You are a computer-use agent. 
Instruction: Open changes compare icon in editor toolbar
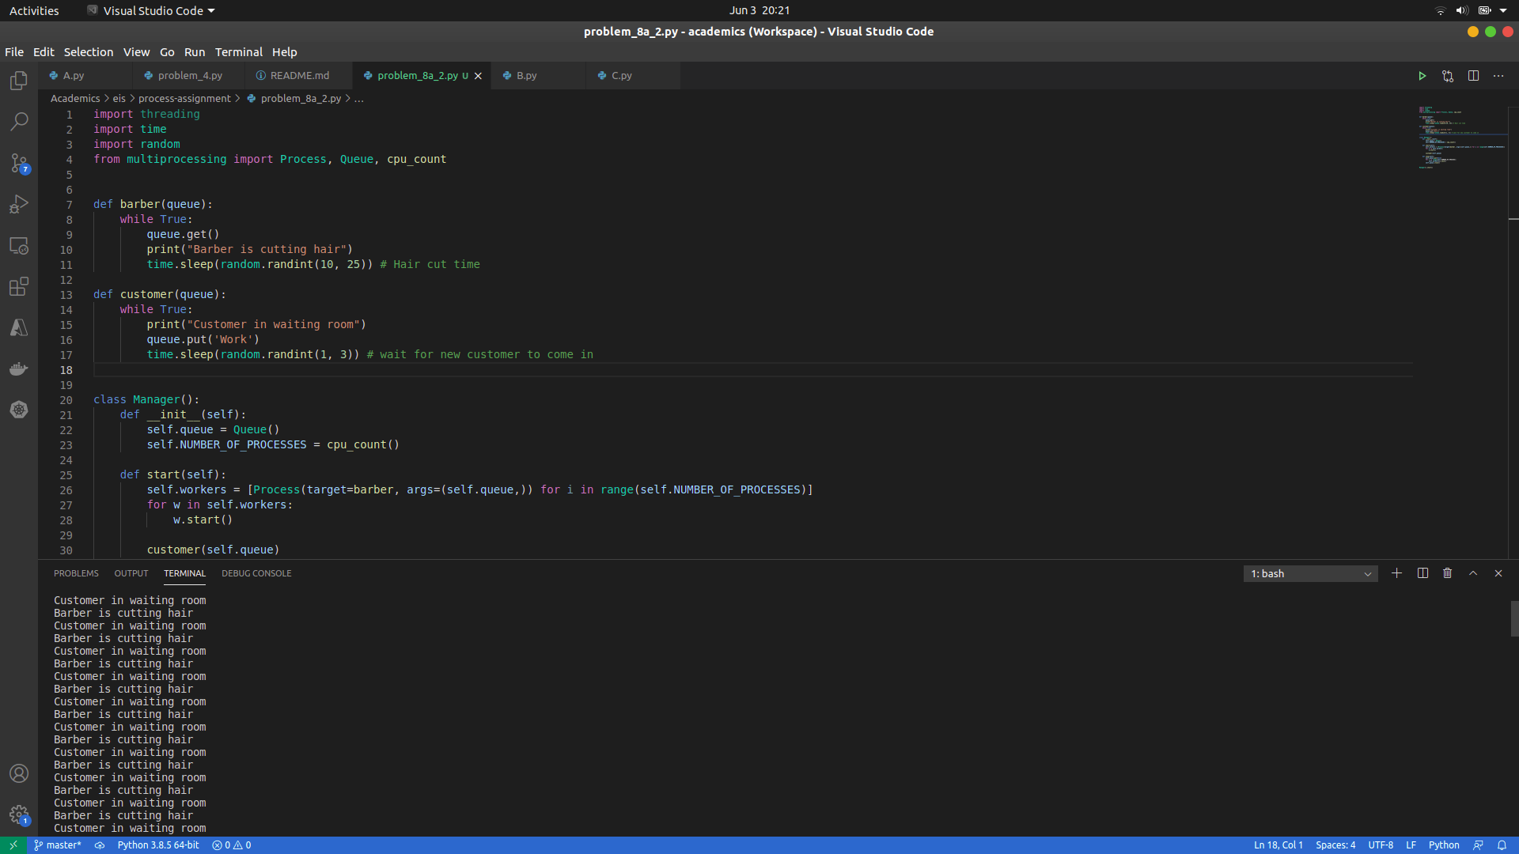1448,76
